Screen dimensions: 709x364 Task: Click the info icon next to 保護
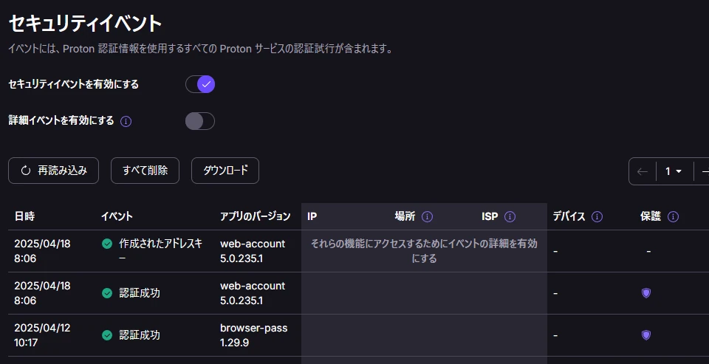[x=674, y=216]
